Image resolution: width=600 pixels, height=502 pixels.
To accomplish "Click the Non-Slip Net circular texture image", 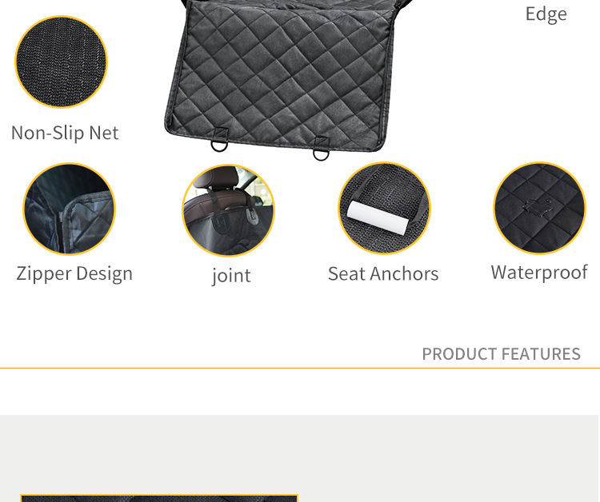I will point(62,62).
